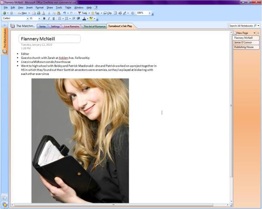262x209 pixels.
Task: Open the zoom percentage dropdown
Action: tap(150, 13)
